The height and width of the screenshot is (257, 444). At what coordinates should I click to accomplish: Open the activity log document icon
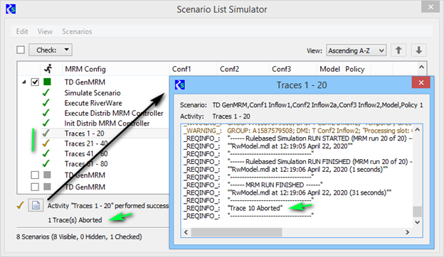pos(36,205)
